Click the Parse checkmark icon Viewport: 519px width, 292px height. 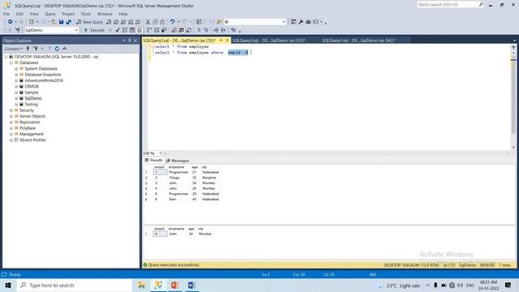[117, 30]
